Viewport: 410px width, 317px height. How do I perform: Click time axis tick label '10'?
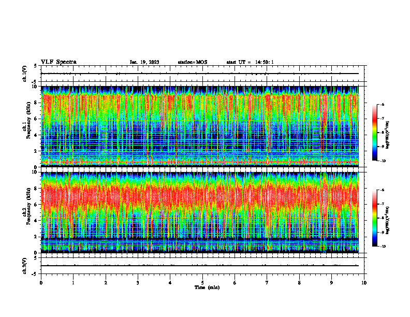pyautogui.click(x=364, y=283)
